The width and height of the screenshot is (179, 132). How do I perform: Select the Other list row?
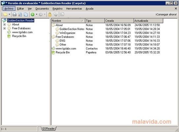tap(107, 45)
